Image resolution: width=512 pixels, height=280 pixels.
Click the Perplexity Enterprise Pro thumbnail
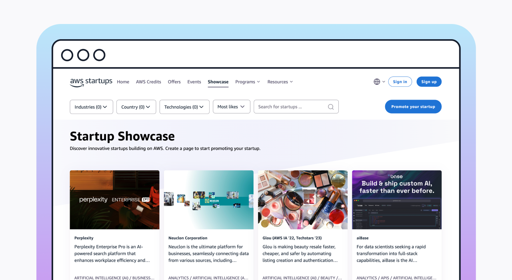[x=114, y=199]
